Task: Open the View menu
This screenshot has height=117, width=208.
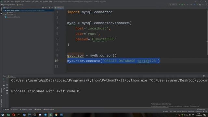Action: coord(12,2)
